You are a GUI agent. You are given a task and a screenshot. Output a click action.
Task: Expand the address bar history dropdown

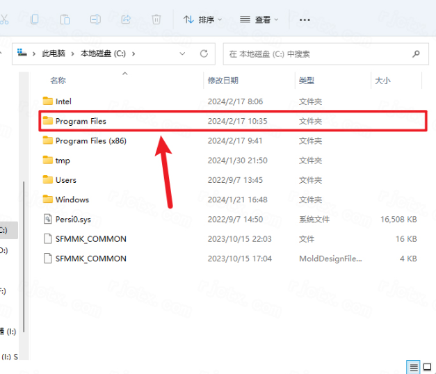pyautogui.click(x=182, y=54)
